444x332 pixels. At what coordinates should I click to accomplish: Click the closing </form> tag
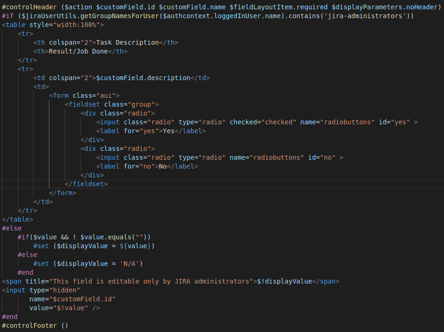(x=62, y=193)
